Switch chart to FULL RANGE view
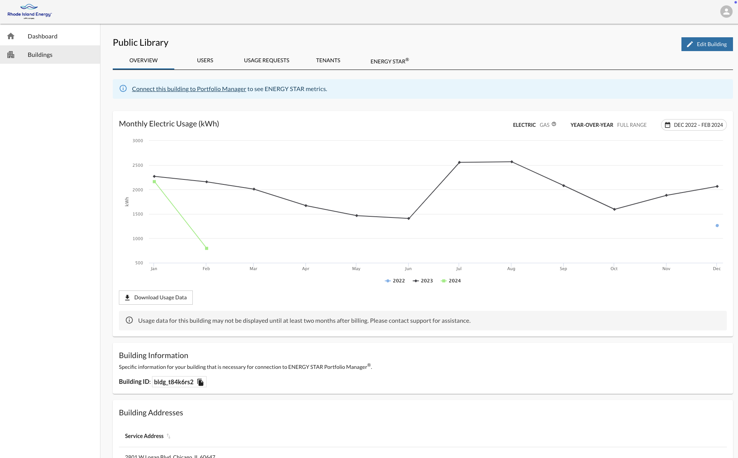Viewport: 738px width, 458px height. pyautogui.click(x=631, y=125)
